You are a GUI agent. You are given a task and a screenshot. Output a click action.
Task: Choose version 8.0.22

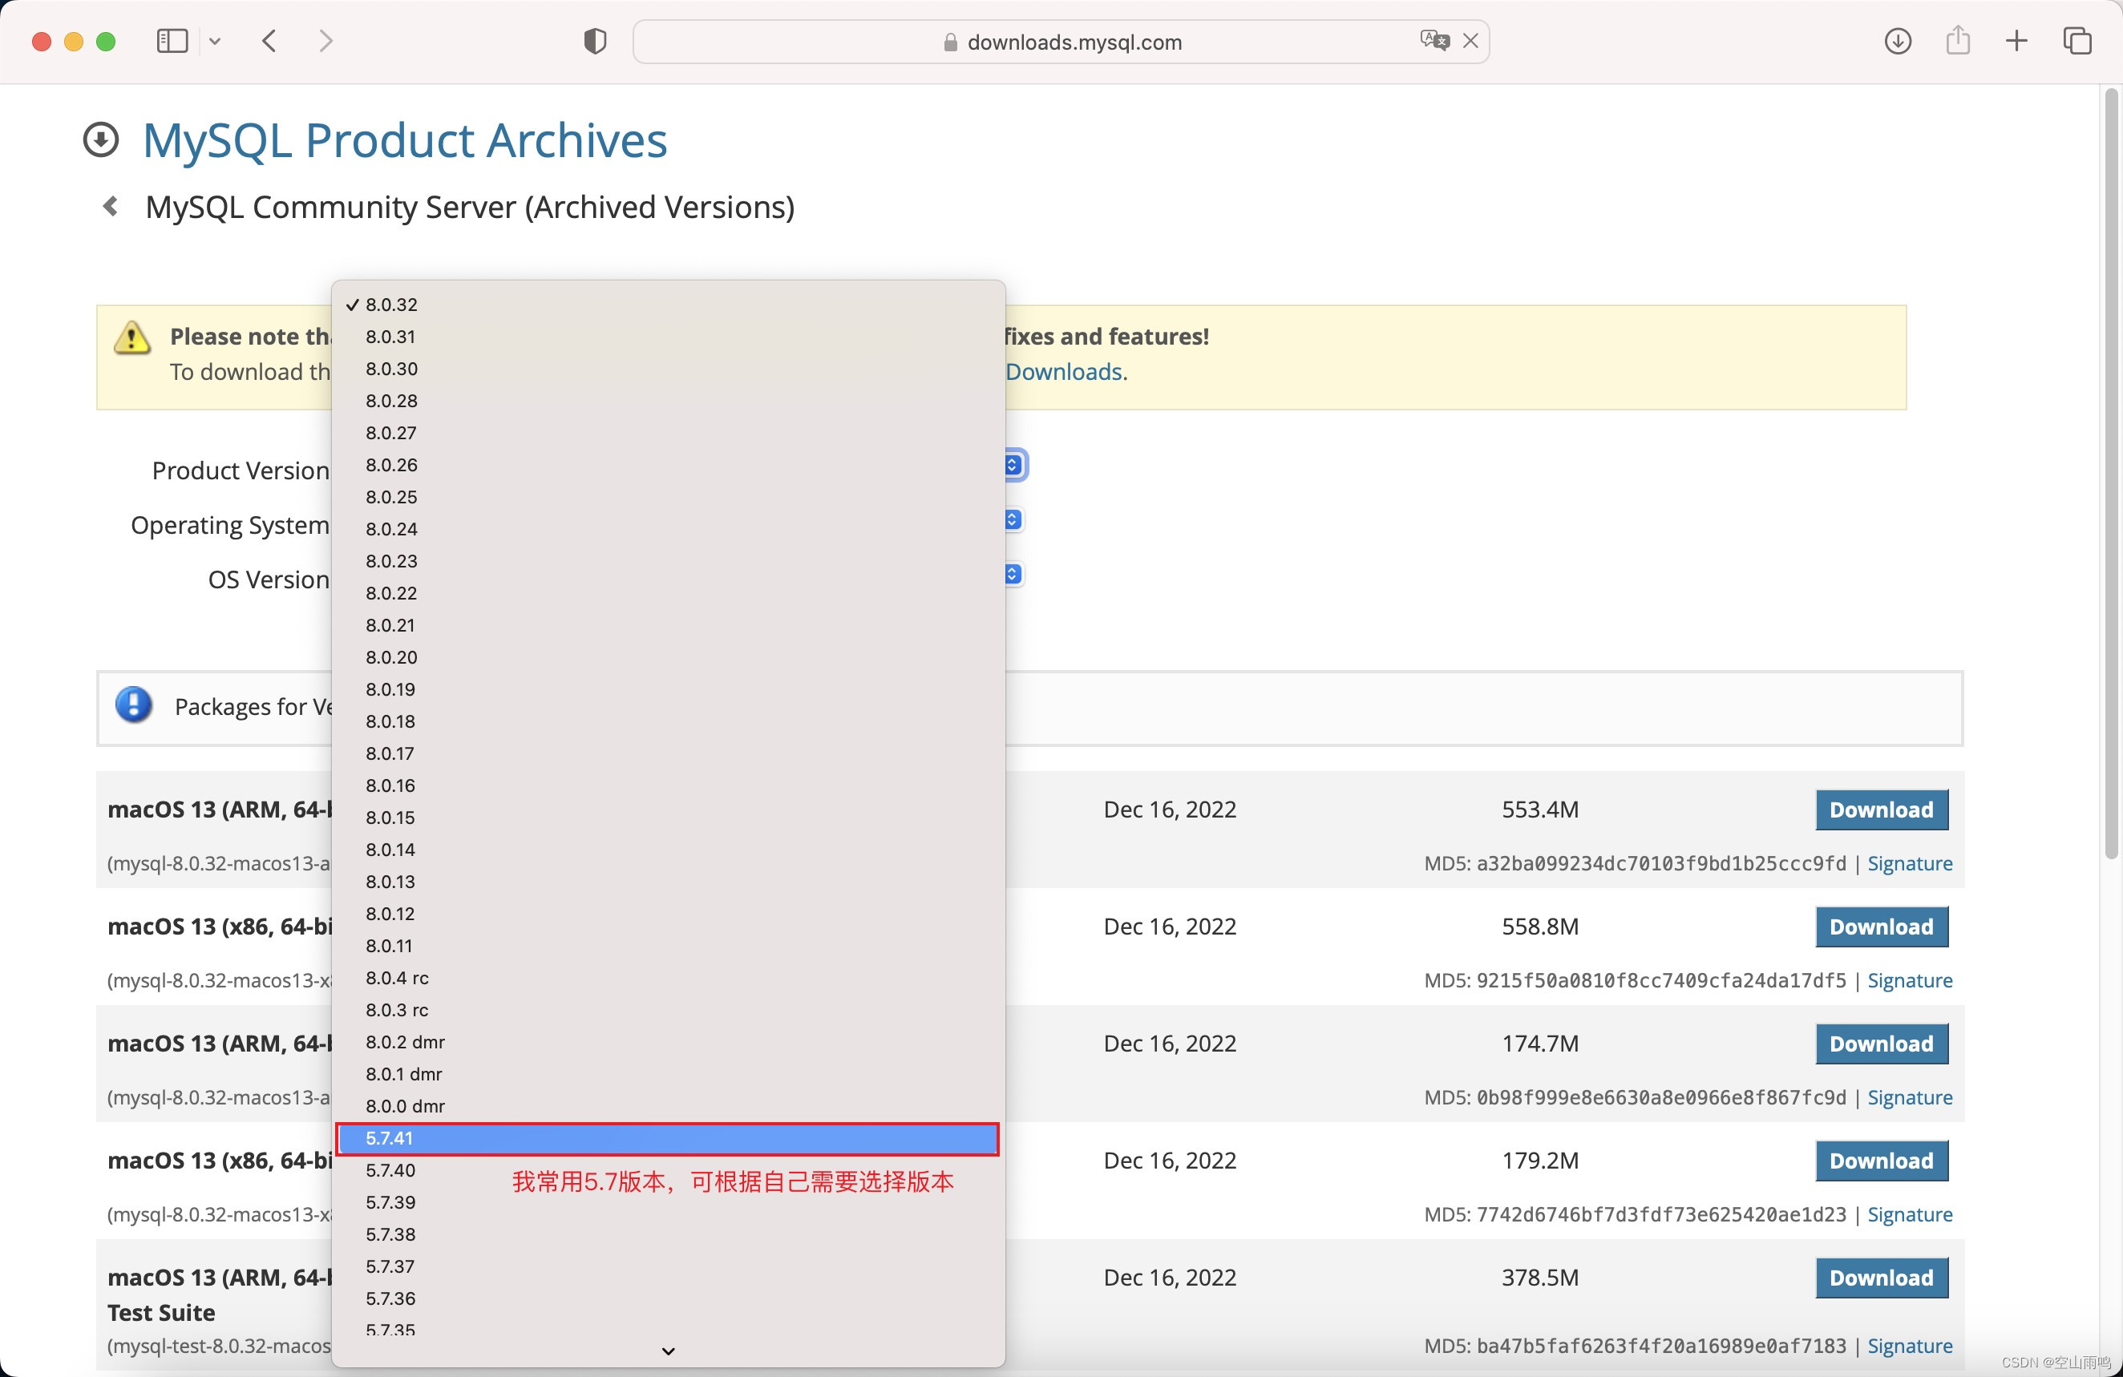tap(668, 594)
